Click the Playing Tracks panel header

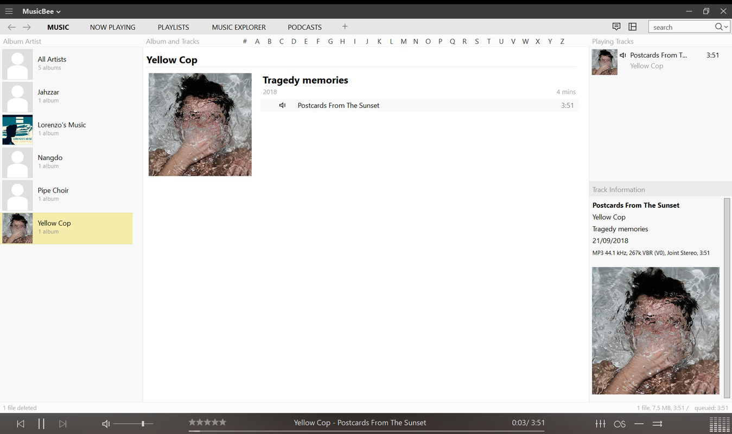(x=613, y=41)
